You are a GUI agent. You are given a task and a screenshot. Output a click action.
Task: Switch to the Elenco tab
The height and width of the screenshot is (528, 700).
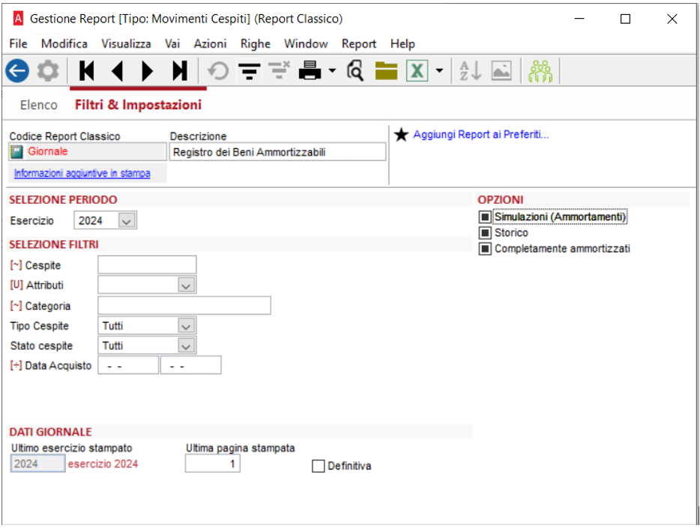click(39, 105)
